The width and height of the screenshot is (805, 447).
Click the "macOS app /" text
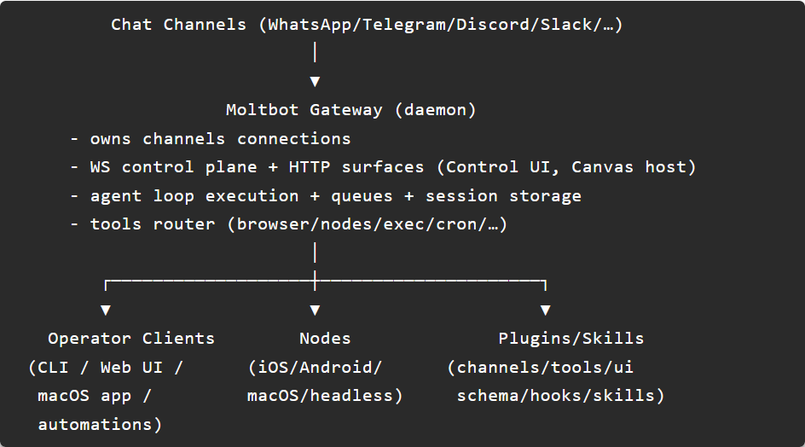coord(95,396)
